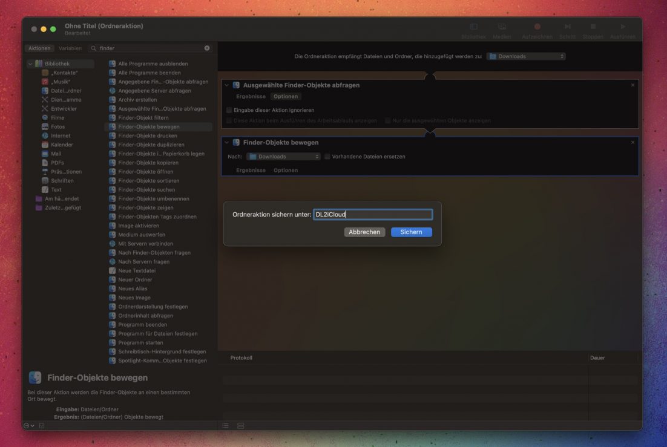Click the 'Angegebene Server abfragen' icon
Image resolution: width=667 pixels, height=447 pixels.
[x=113, y=91]
